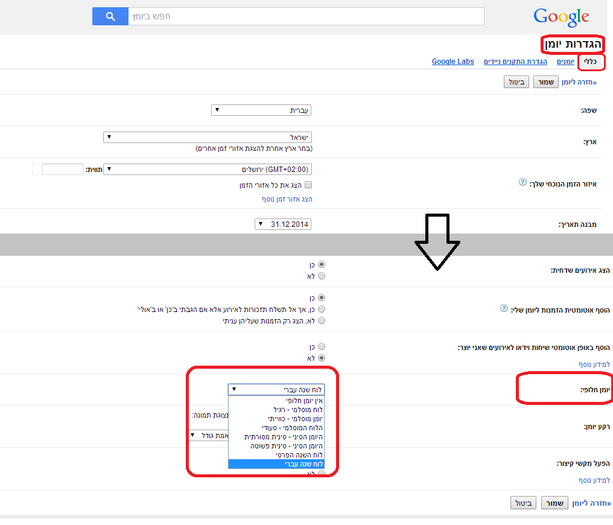This screenshot has height=525, width=613.
Task: Click the top ביטול button
Action: pos(516,82)
